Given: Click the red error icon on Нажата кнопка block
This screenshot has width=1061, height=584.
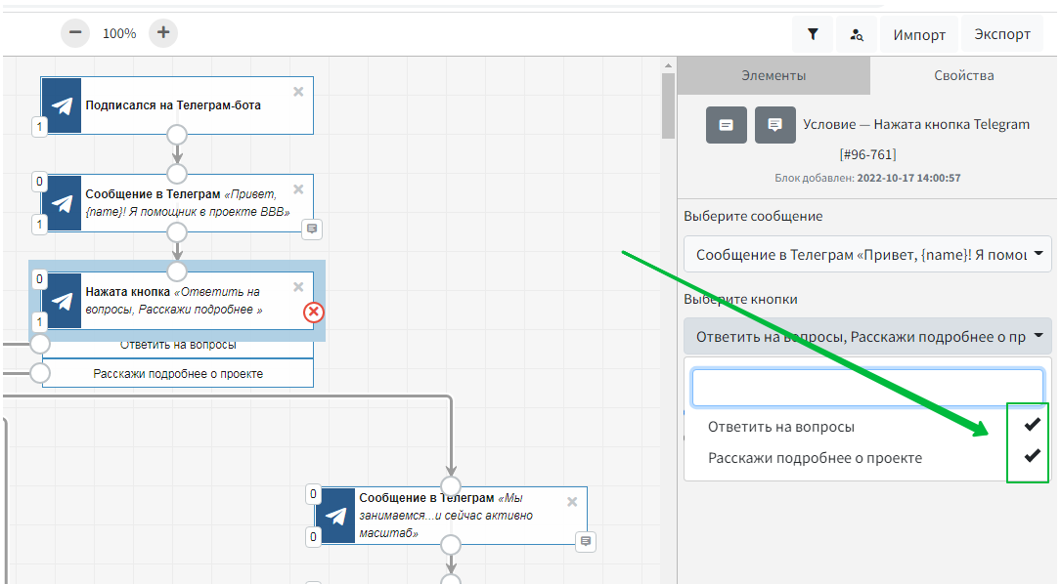Looking at the screenshot, I should point(313,312).
